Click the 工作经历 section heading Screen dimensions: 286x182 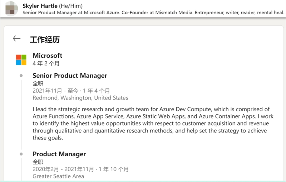point(45,39)
